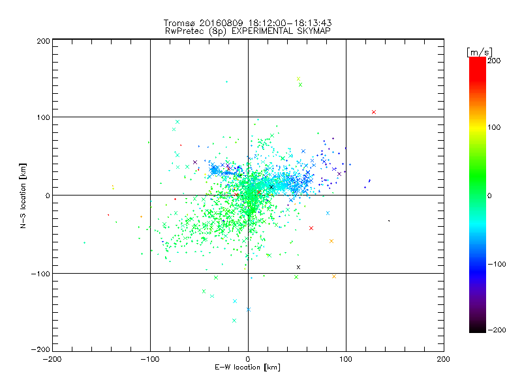Click the black bottom of the colorbar

(478, 328)
